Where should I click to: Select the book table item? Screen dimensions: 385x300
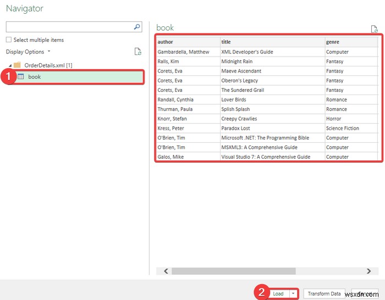(x=79, y=76)
